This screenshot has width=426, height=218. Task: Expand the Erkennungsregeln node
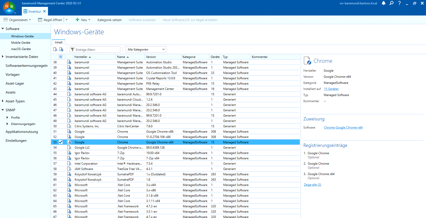coord(7,124)
